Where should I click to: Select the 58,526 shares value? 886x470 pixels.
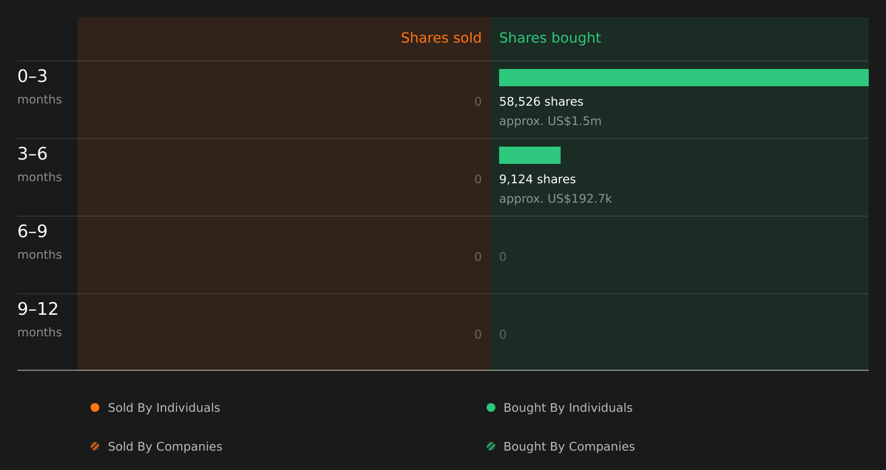[541, 102]
